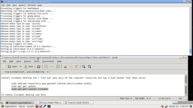Click the network status tray icon
Viewport: 193px width, 108px height.
click(x=166, y=106)
